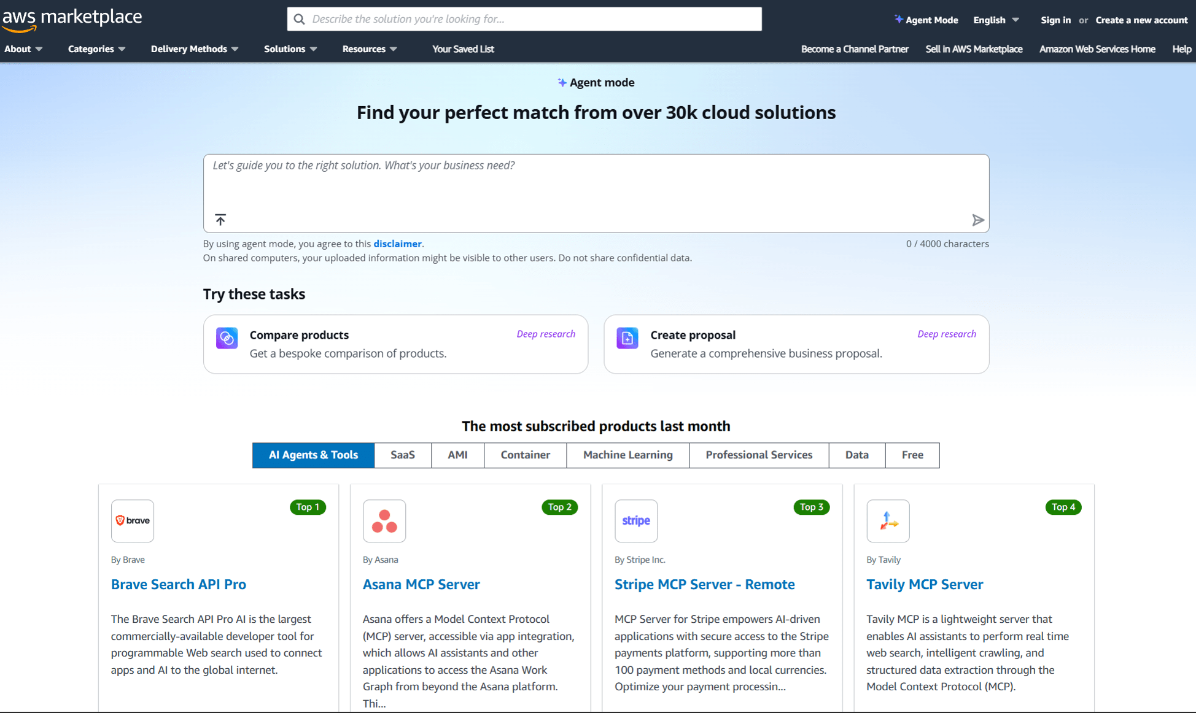Select the Machine Learning tab
This screenshot has height=713, width=1196.
tap(627, 455)
